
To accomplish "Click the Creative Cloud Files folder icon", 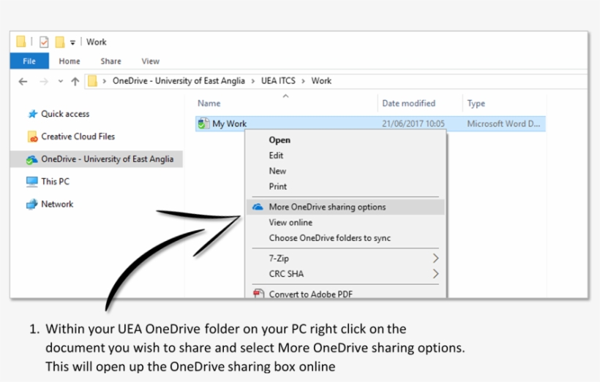I will pyautogui.click(x=32, y=137).
